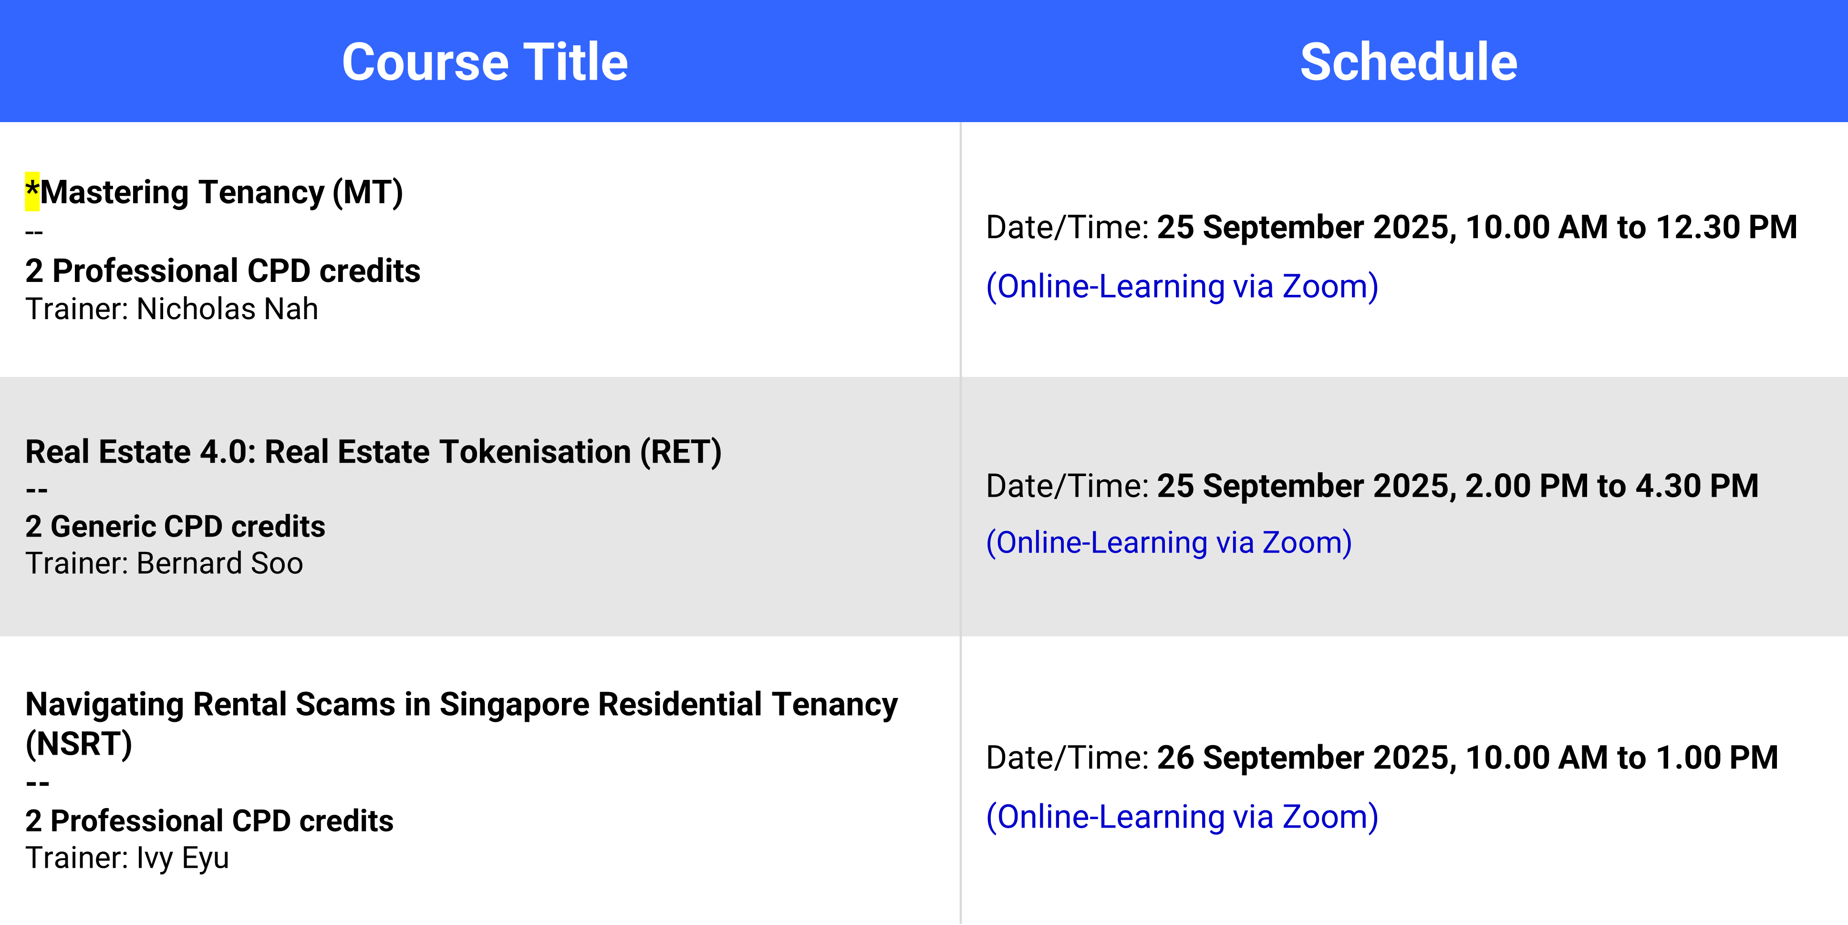Open the Online-Learning via Zoom link for 25 September 10.00 AM
Screen dimensions: 1848x925
pos(1182,286)
